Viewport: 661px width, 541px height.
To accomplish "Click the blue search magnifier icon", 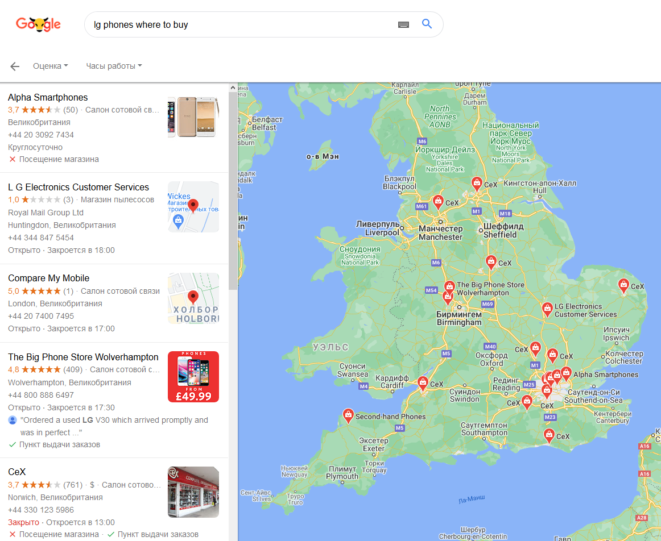I will (427, 24).
